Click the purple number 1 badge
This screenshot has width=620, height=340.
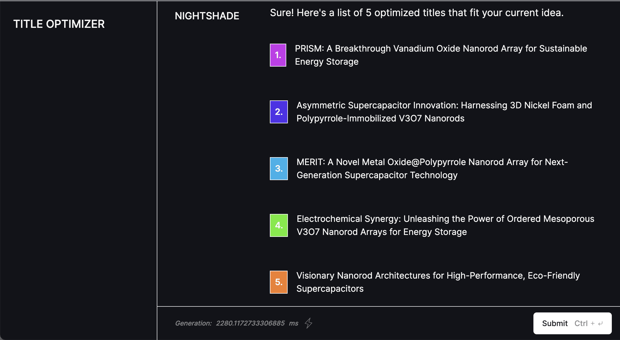(278, 55)
